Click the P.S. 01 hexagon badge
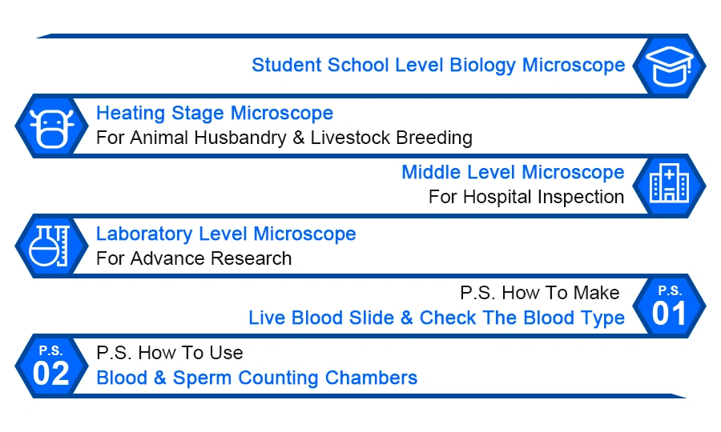721x432 pixels. 669,306
